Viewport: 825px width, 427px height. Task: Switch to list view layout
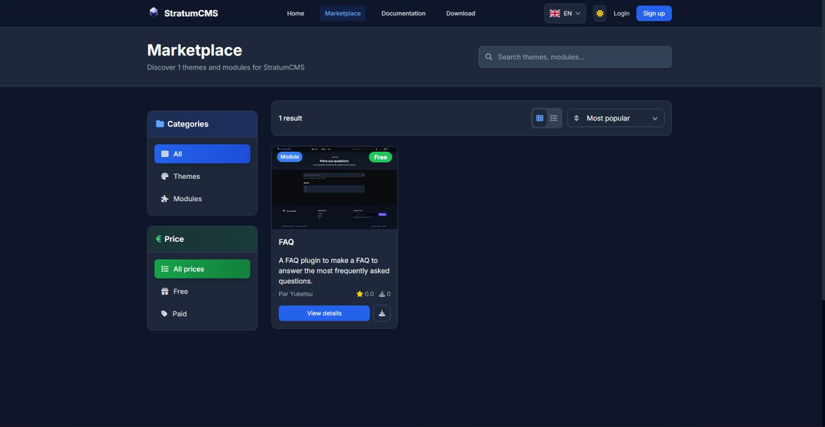click(554, 118)
